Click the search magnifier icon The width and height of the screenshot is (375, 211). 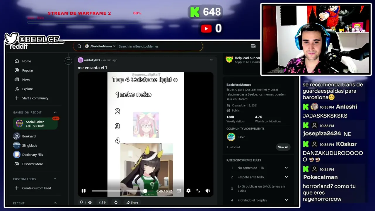[79, 46]
